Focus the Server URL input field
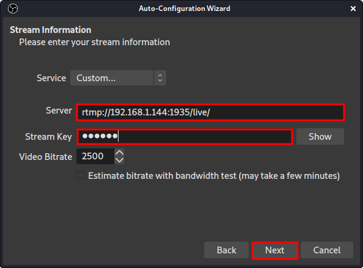This screenshot has width=363, height=268. (210, 112)
